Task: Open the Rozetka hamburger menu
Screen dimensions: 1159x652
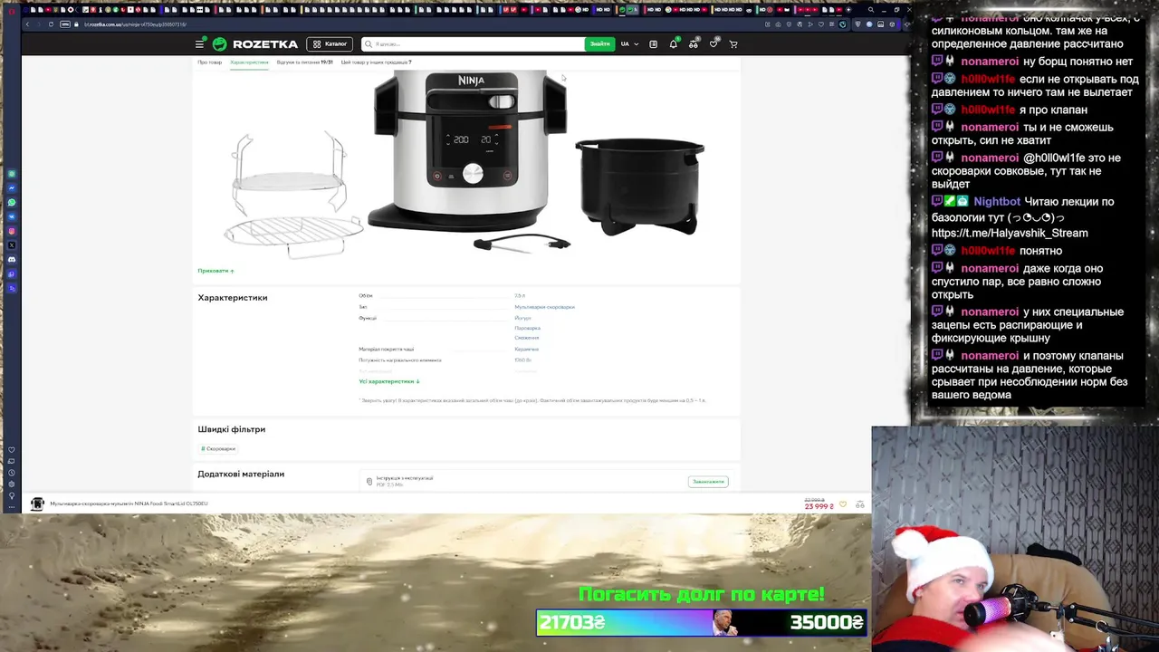Action: click(199, 43)
